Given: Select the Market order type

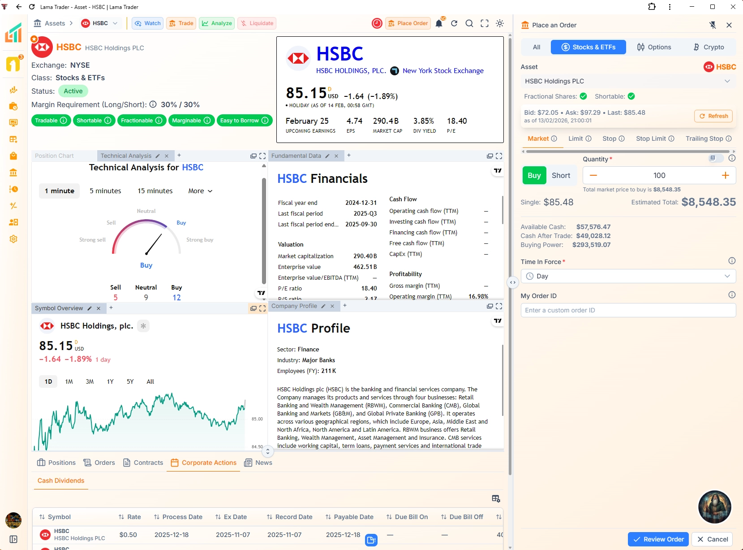Looking at the screenshot, I should [x=542, y=139].
